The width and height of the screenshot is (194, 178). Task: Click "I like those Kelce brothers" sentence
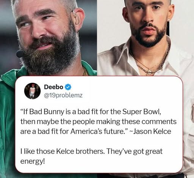point(62,151)
